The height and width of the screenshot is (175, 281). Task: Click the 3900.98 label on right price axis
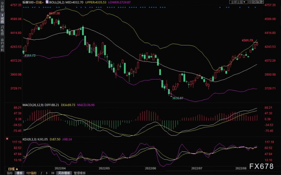270,74
